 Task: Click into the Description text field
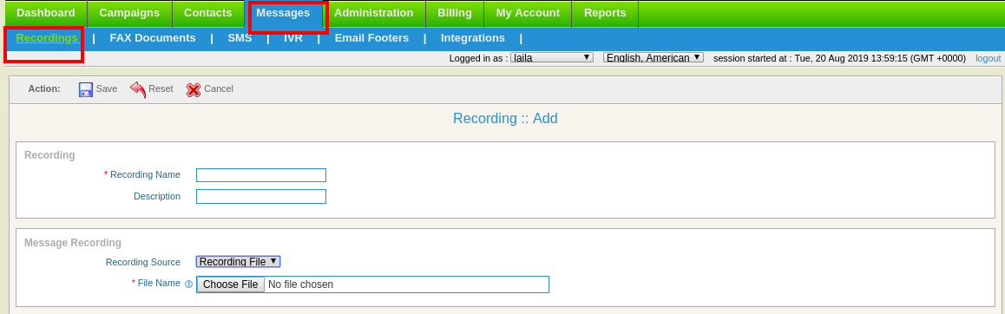pos(261,196)
